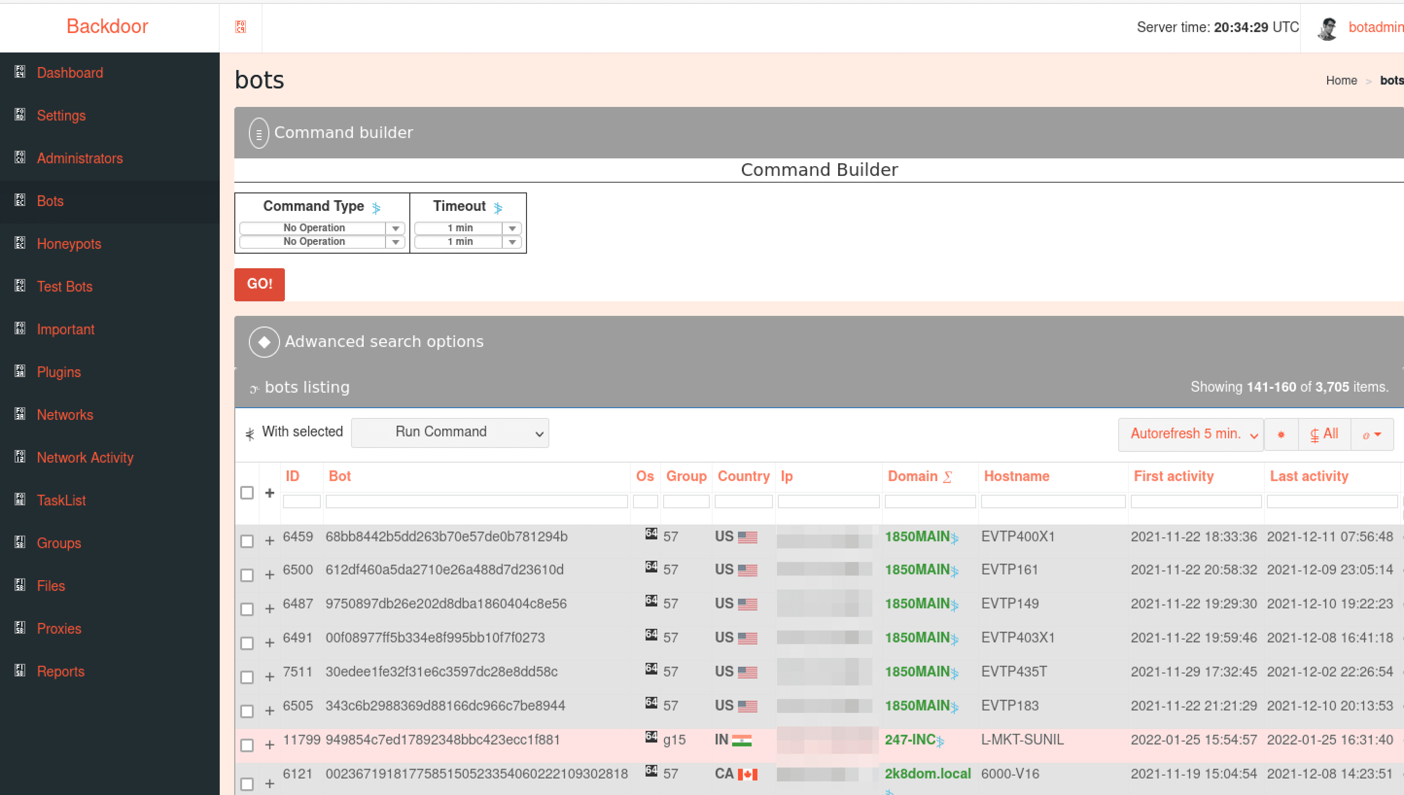
Task: Check the box for bot 6487
Action: [x=247, y=609]
